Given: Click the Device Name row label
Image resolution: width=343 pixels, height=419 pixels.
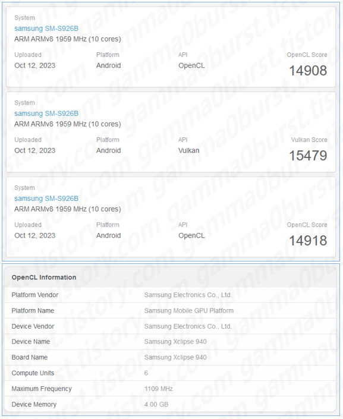Looking at the screenshot, I should (x=31, y=342).
